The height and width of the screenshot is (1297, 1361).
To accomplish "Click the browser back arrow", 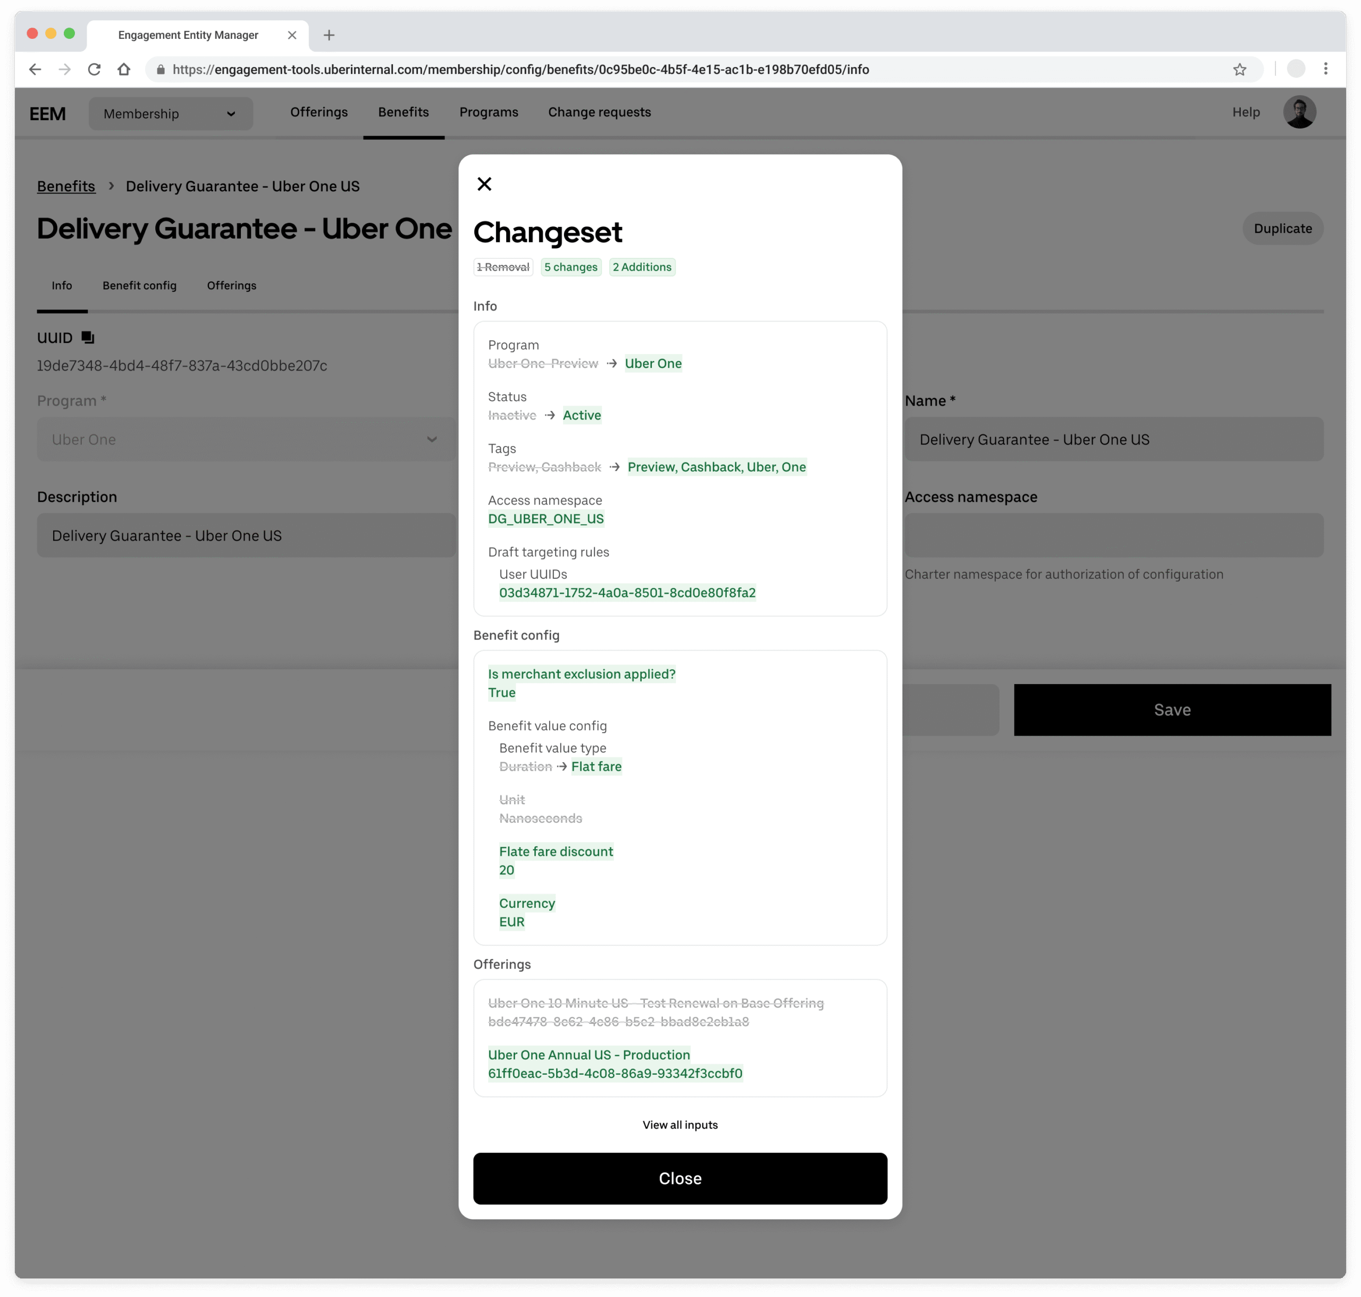I will [35, 69].
